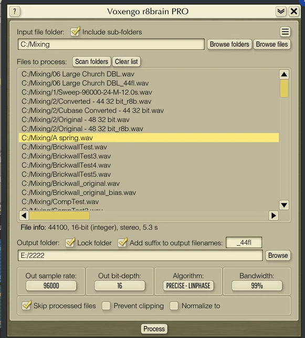The width and height of the screenshot is (305, 338).
Task: Select C:/Mixing/Brickwall_original_bias.wav
Action: pyautogui.click(x=149, y=193)
